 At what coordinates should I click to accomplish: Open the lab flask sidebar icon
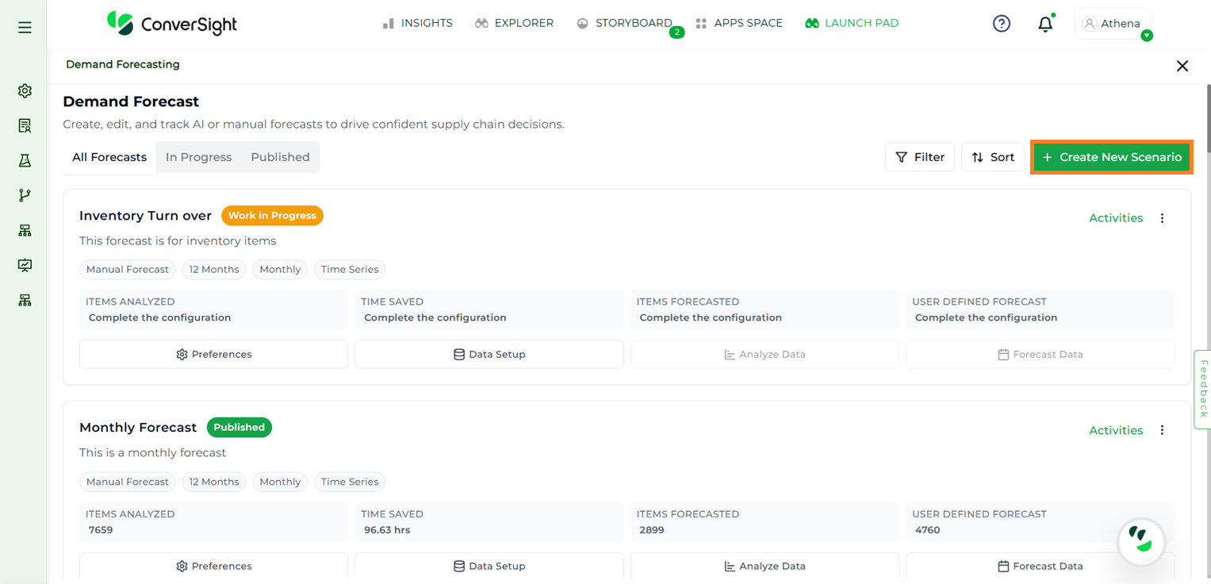point(25,161)
